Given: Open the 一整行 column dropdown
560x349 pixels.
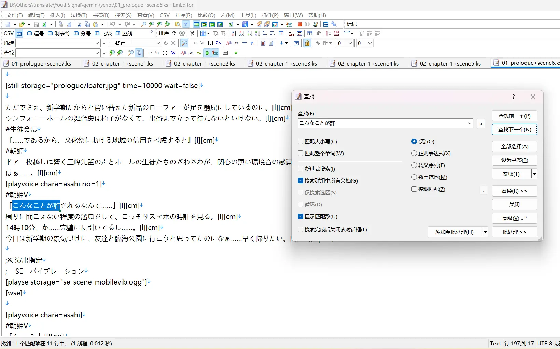Looking at the screenshot, I should coord(158,43).
